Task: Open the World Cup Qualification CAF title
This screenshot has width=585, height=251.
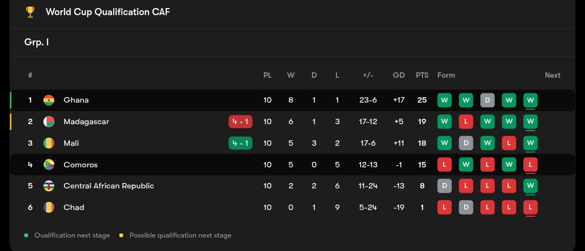Action: pos(108,12)
